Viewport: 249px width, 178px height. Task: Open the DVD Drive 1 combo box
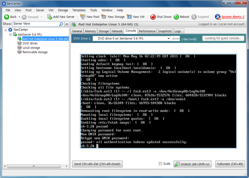(x=132, y=39)
